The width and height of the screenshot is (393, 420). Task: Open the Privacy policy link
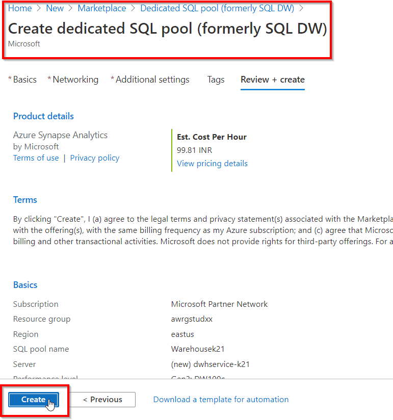94,158
